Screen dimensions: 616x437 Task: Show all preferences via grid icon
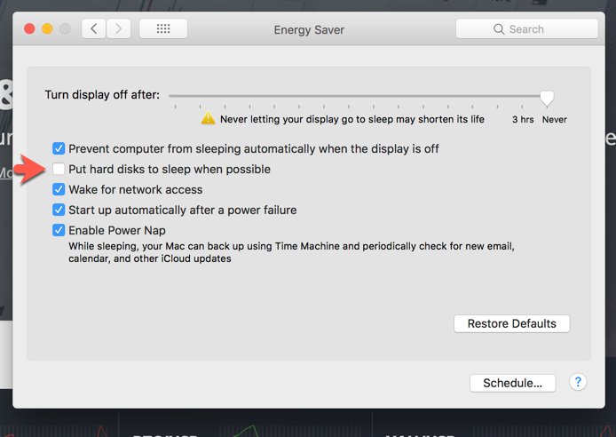click(163, 28)
